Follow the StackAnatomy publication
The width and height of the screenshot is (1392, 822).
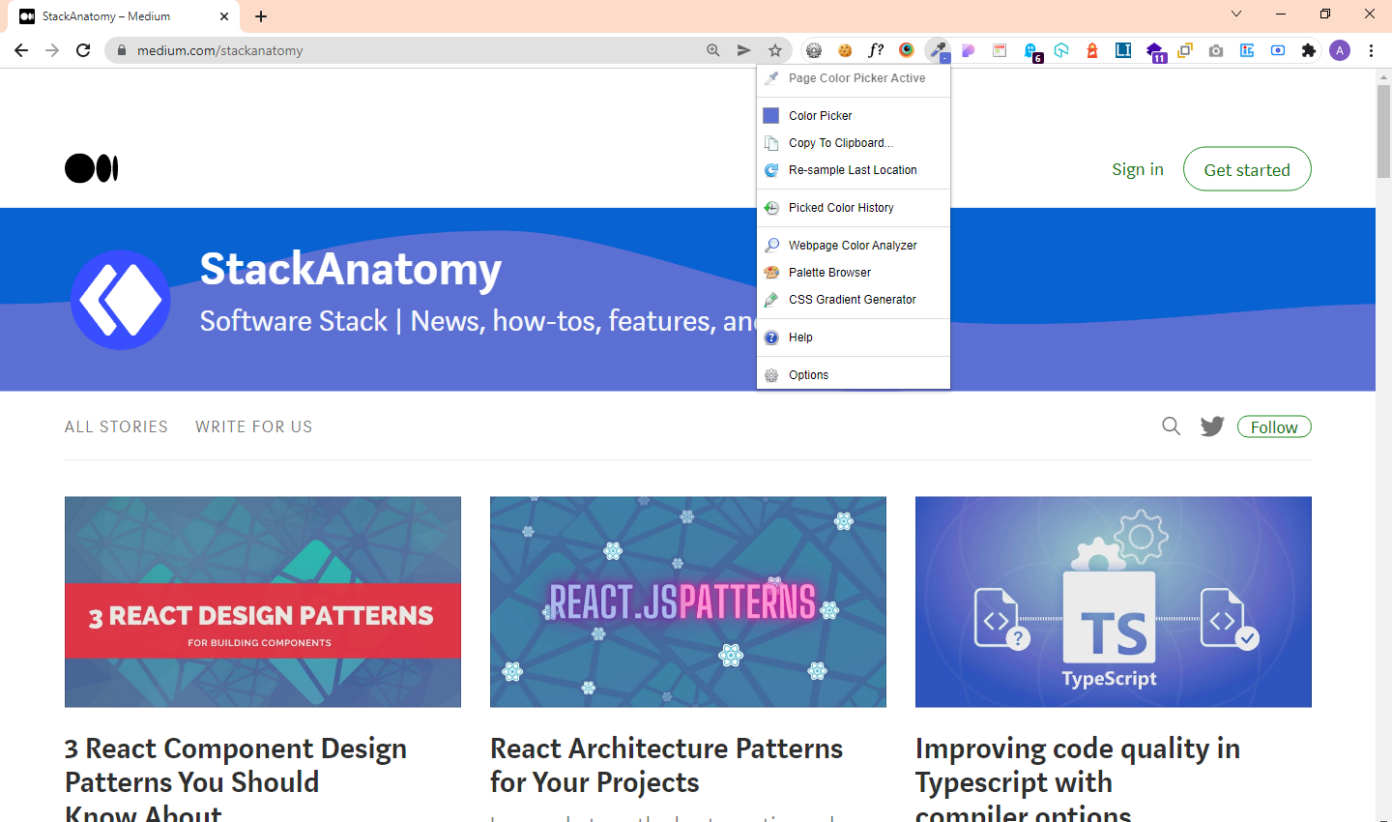pos(1274,426)
